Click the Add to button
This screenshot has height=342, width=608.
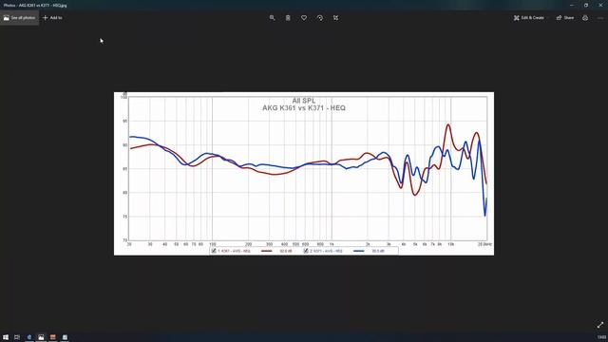pyautogui.click(x=52, y=18)
